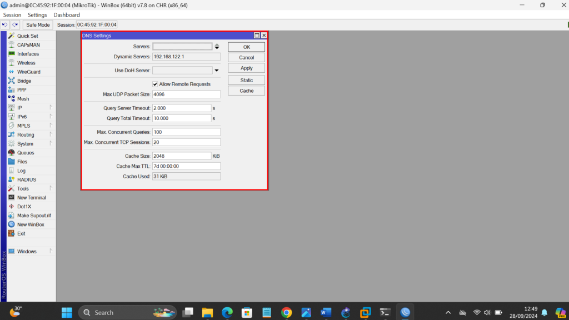Expand the Tools submenu

[x=50, y=188]
